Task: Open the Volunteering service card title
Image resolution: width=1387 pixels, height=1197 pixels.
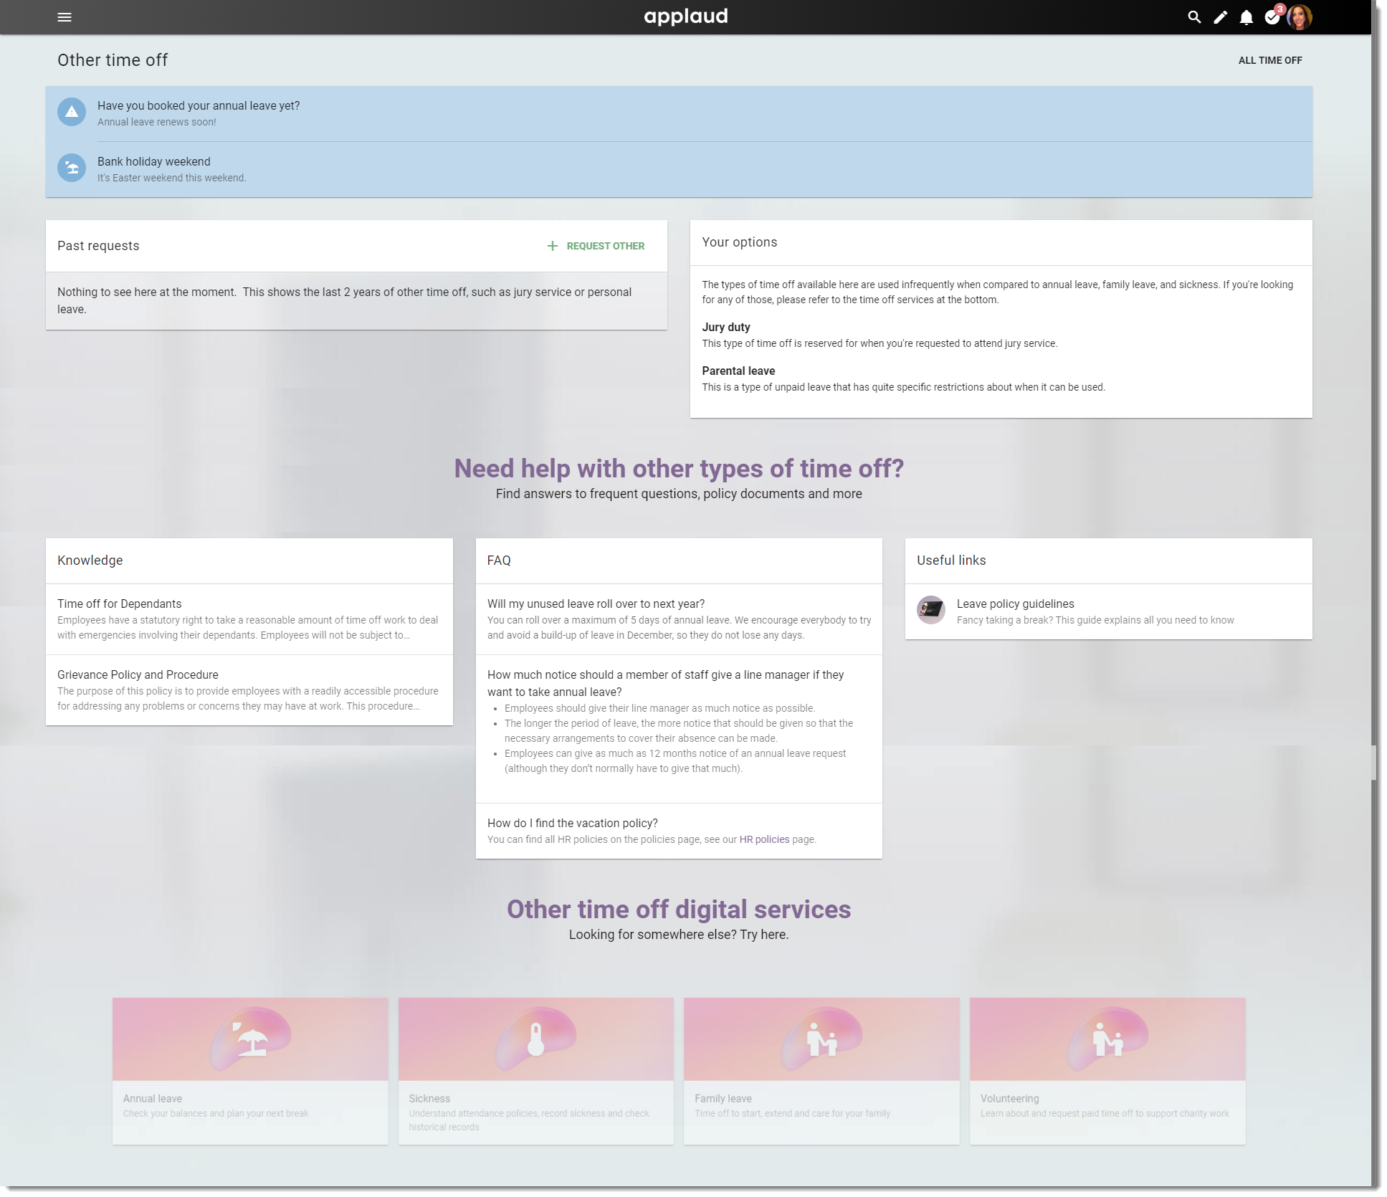Action: (1009, 1098)
